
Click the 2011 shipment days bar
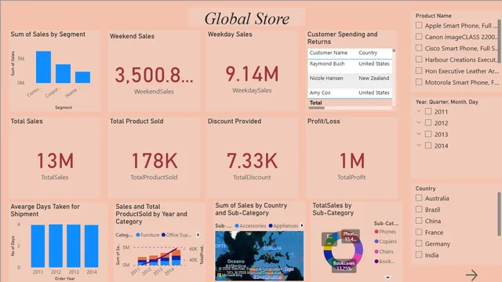38,246
